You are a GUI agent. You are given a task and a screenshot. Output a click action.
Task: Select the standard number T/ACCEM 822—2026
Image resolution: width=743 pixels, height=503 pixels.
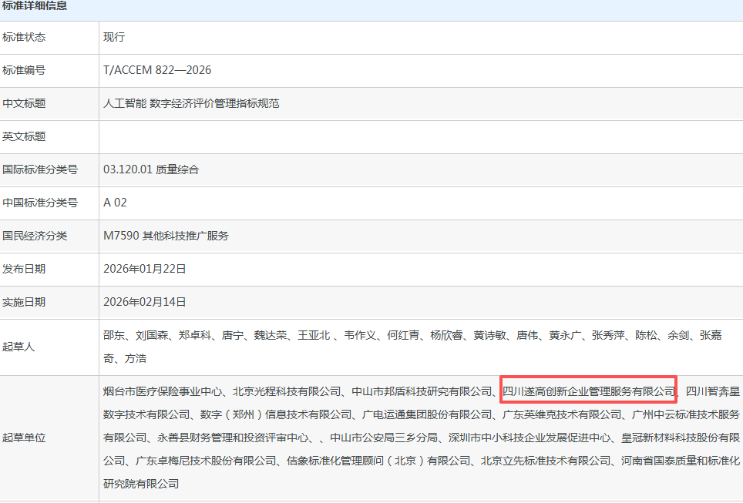point(157,70)
